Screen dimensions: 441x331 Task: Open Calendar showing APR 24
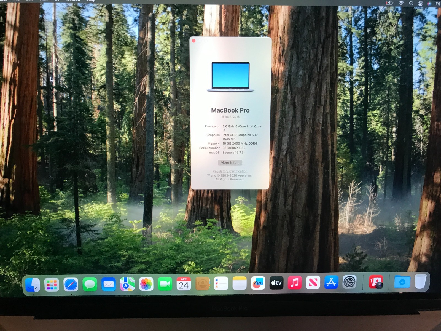pyautogui.click(x=184, y=284)
